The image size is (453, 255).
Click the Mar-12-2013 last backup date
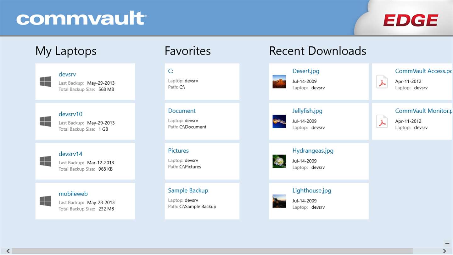101,163
